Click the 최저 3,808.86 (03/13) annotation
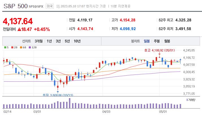 point(58,95)
